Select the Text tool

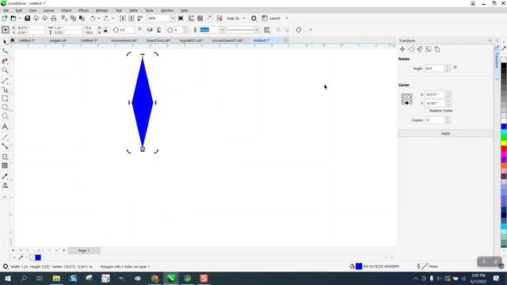[5, 127]
